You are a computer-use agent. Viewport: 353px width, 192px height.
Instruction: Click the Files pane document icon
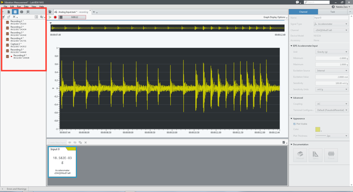(9, 12)
